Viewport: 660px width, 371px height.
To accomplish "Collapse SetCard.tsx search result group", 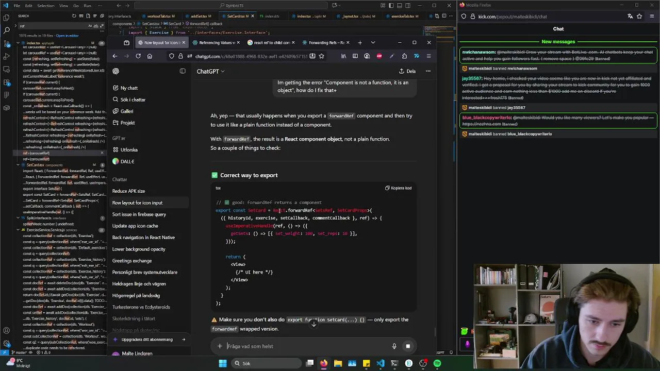I will tap(18, 165).
